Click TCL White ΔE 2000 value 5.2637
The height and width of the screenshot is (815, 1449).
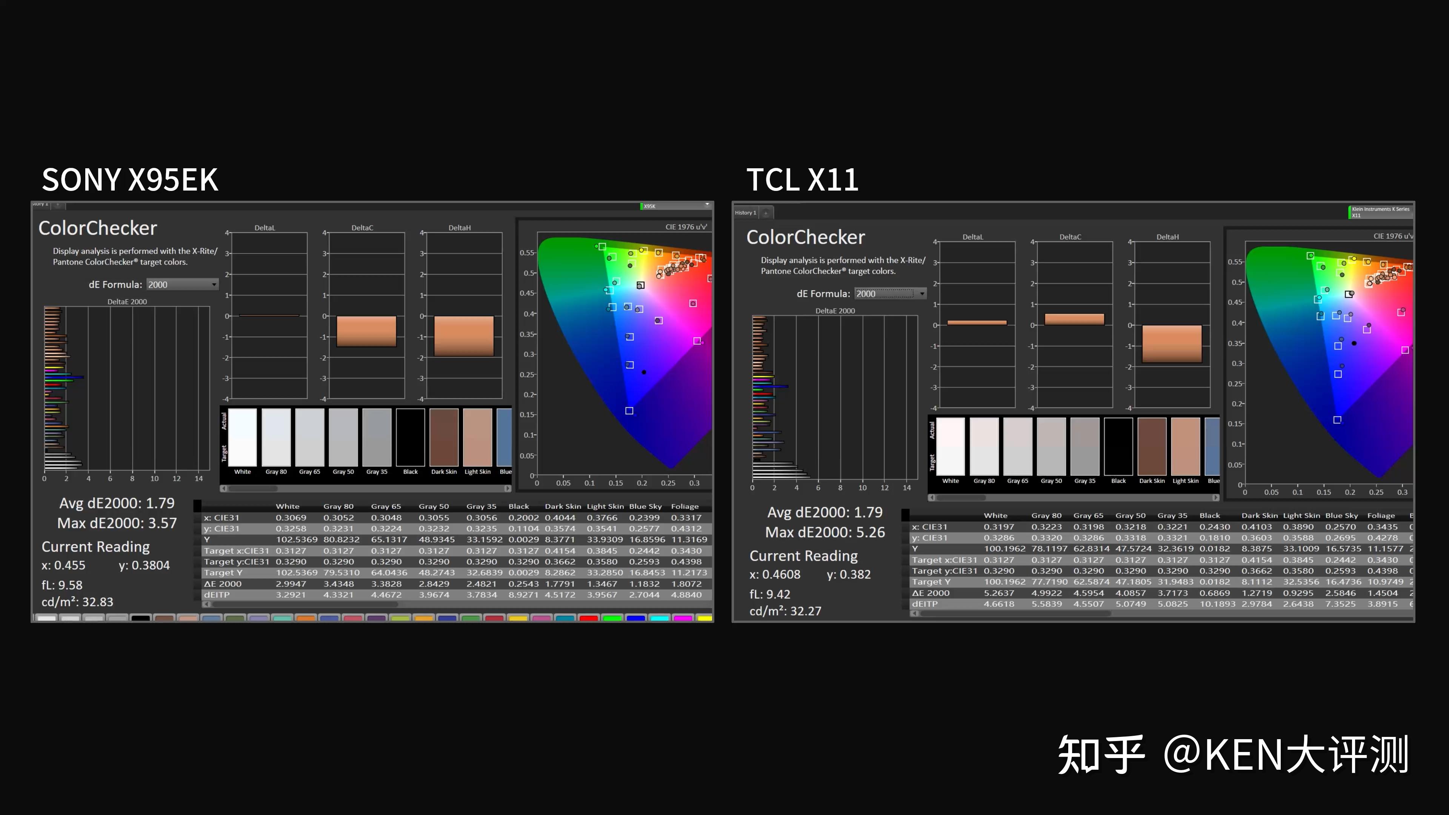(999, 593)
